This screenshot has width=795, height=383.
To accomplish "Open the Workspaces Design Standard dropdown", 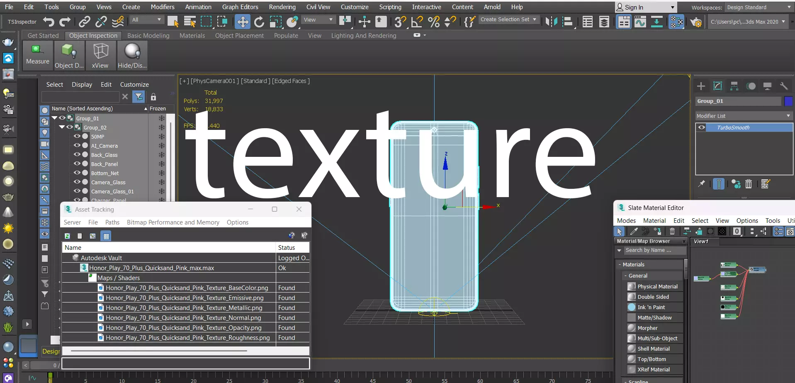I will (759, 7).
